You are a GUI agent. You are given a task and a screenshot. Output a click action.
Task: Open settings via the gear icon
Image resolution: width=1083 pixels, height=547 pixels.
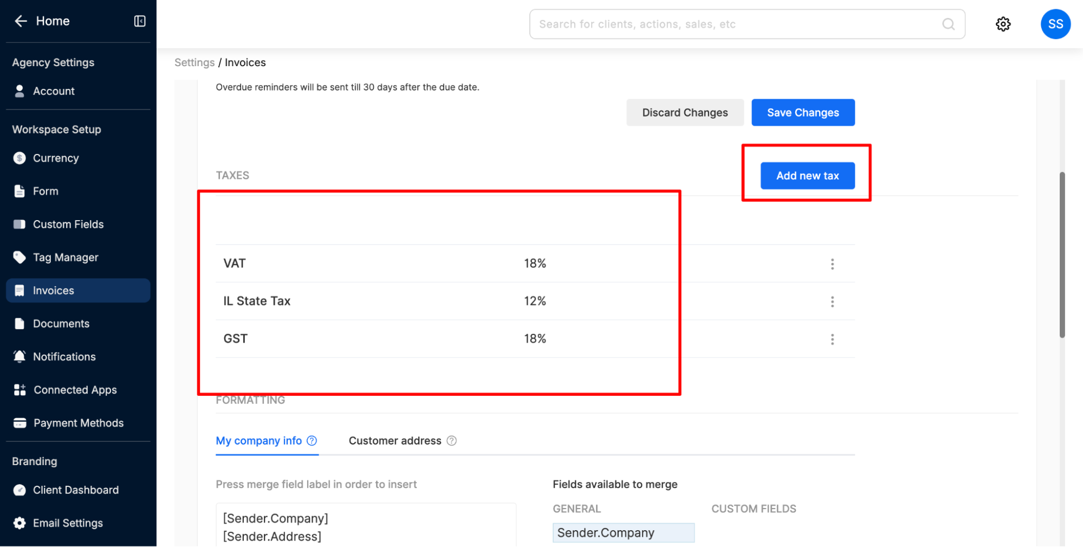[1003, 24]
